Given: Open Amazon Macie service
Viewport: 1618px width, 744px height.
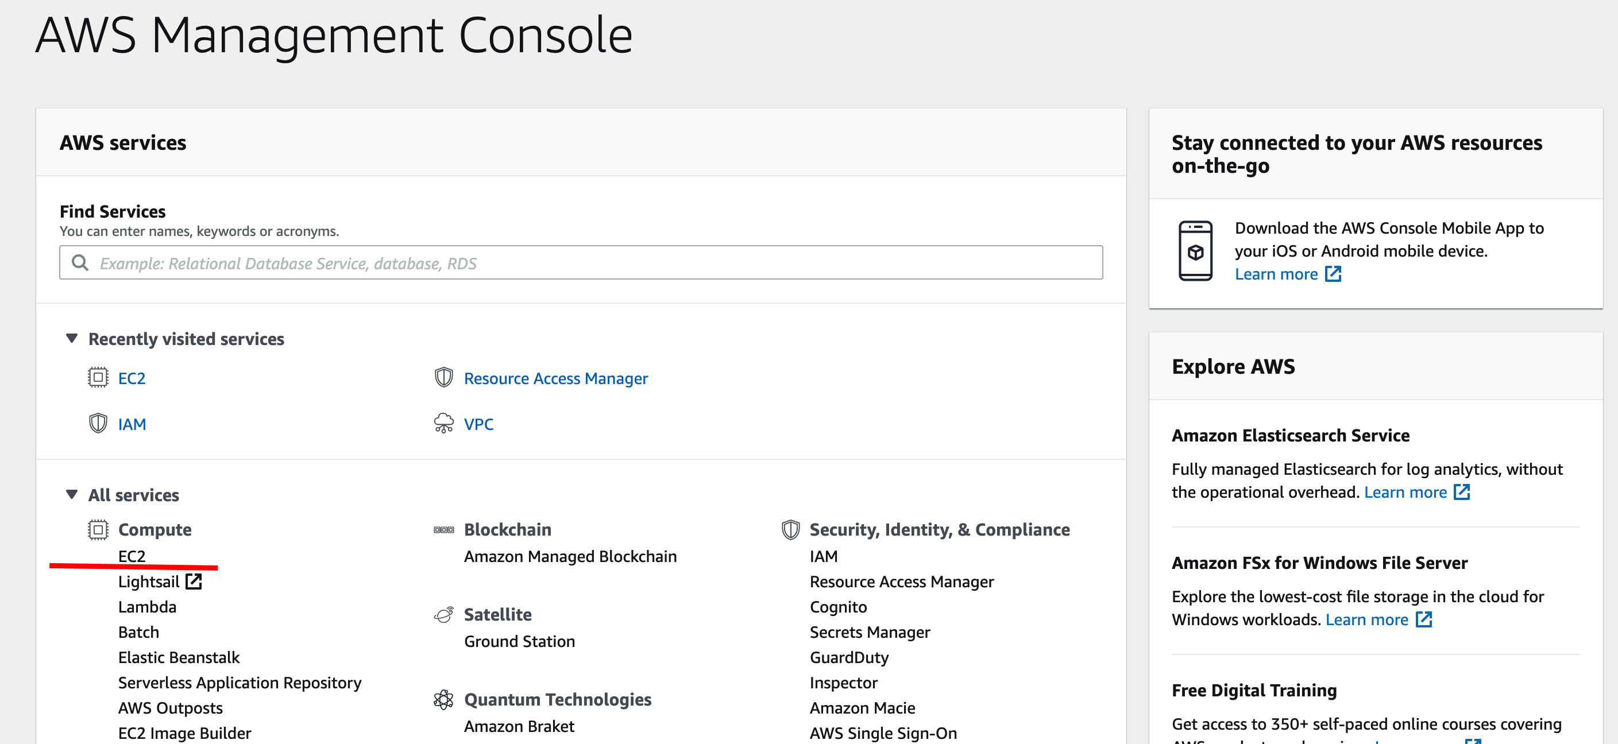Looking at the screenshot, I should tap(862, 708).
